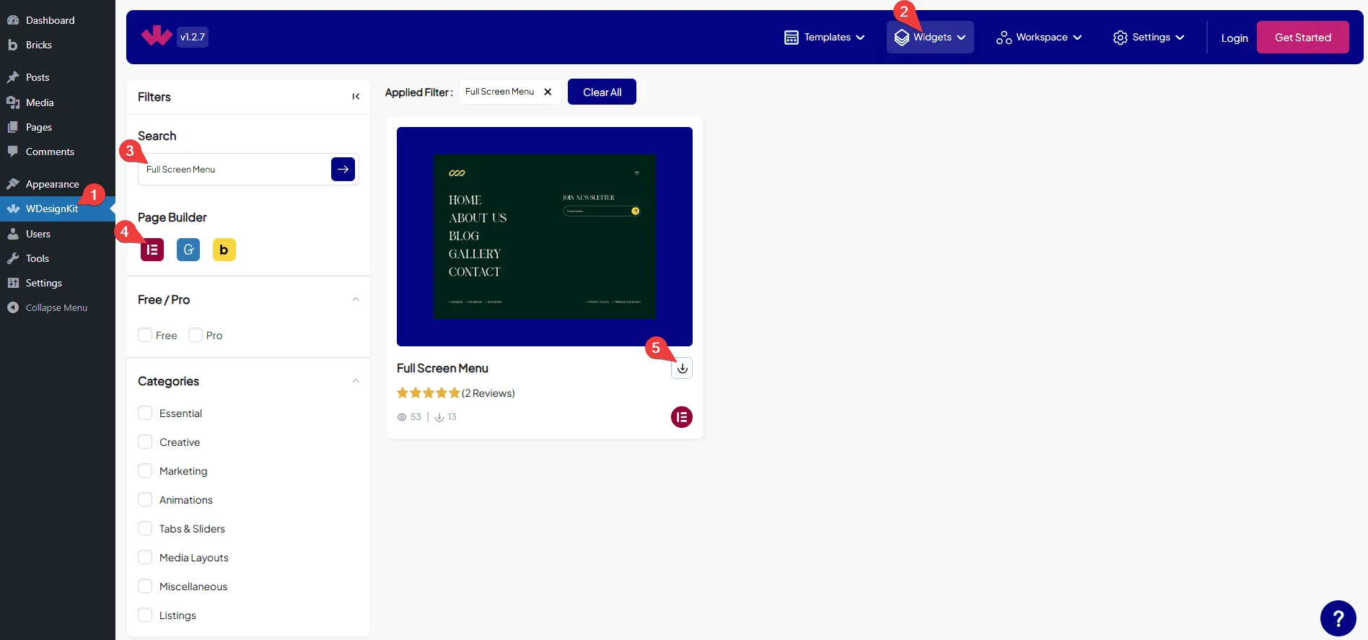Viewport: 1368px width, 640px height.
Task: Submit search with the arrow button
Action: 343,170
